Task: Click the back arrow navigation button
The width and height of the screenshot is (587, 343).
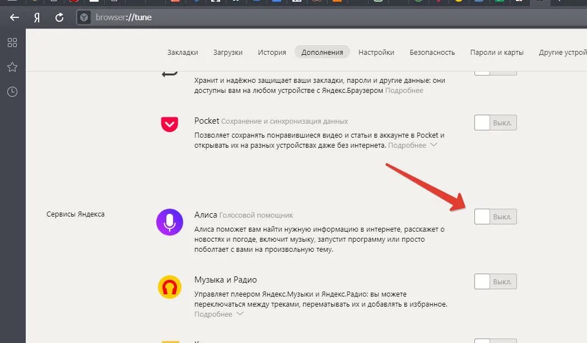Action: [14, 17]
